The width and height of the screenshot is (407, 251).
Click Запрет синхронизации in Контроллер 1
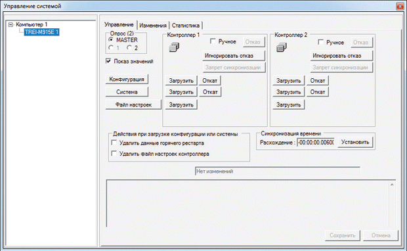pos(234,67)
